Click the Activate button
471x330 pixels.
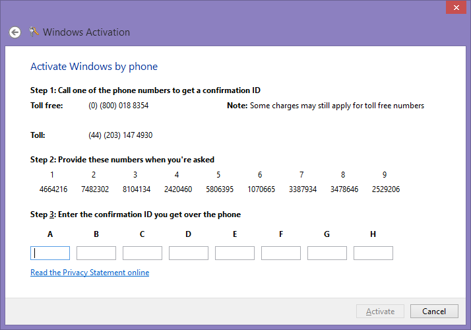pyautogui.click(x=380, y=312)
